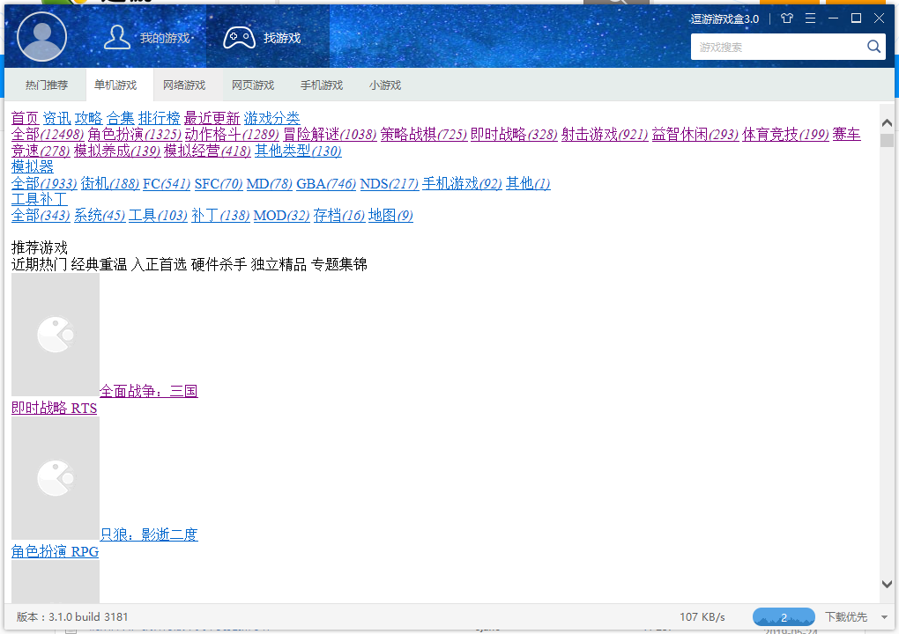Select 体育竞技(199) category link

tap(785, 134)
